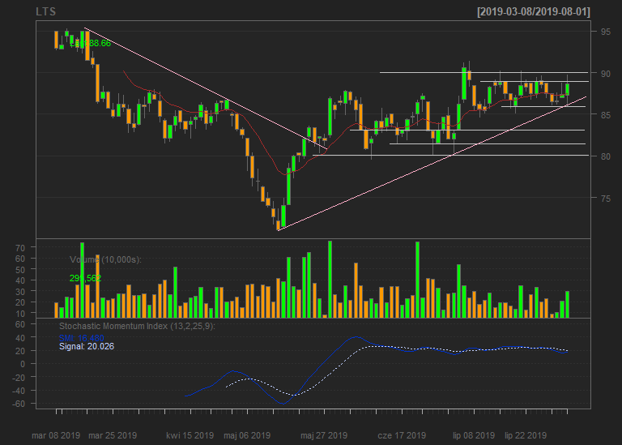
Task: Click the 75 price axis label
Action: tap(605, 198)
